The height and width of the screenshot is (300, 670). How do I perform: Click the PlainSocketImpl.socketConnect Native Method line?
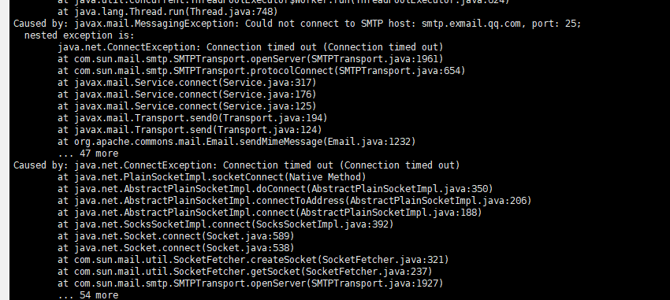coord(212,177)
